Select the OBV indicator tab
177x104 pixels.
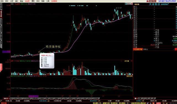[x=66, y=98]
